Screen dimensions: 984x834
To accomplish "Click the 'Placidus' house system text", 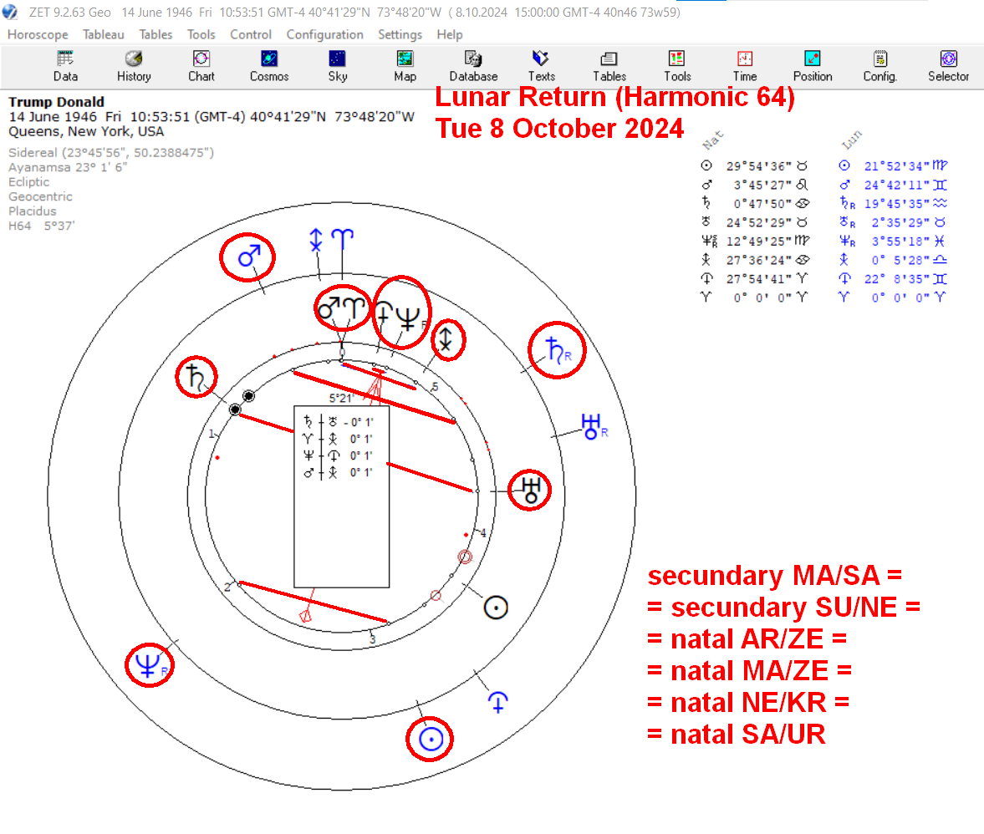I will point(32,211).
